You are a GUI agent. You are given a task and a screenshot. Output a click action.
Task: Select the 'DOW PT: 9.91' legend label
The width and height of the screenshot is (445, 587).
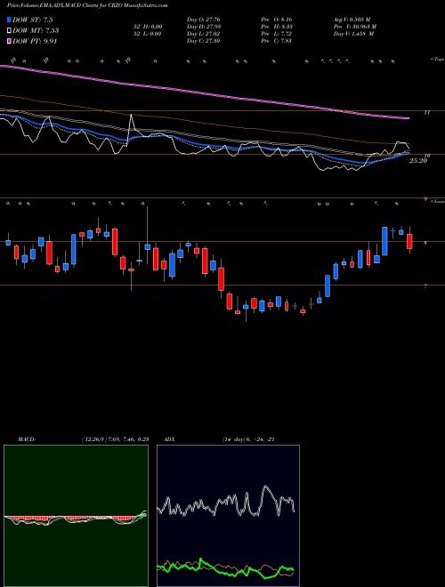tap(35, 41)
